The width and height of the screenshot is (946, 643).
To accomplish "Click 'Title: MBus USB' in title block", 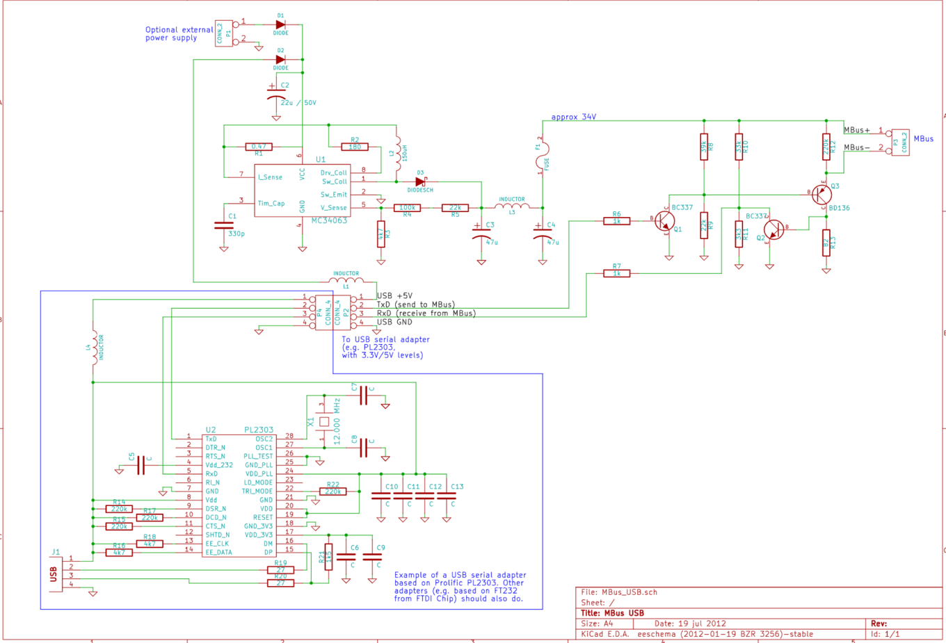I will (612, 613).
